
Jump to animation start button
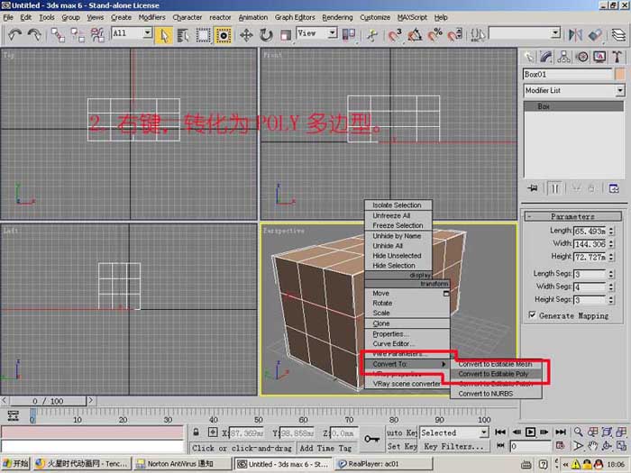(500, 432)
